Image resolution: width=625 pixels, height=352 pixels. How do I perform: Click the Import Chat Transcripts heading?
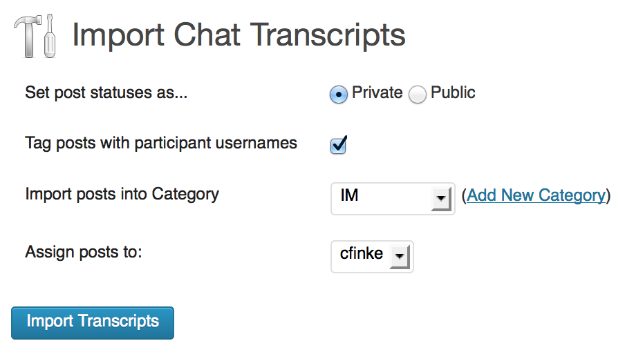[239, 36]
